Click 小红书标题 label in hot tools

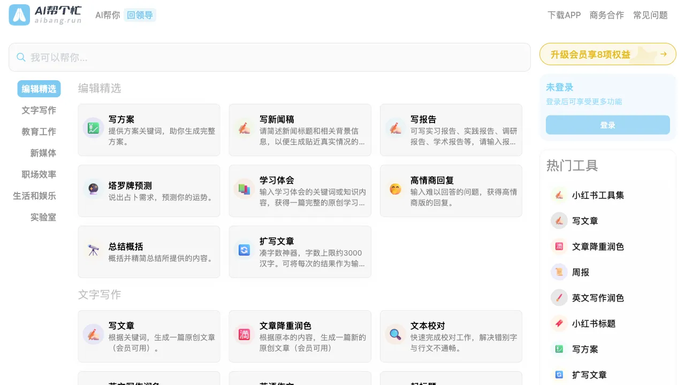pyautogui.click(x=593, y=324)
